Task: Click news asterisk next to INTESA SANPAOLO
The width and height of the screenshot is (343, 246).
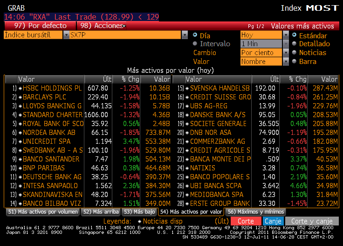Action: (20, 186)
